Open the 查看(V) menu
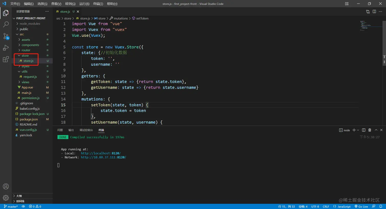The width and height of the screenshot is (386, 209). pos(56,4)
